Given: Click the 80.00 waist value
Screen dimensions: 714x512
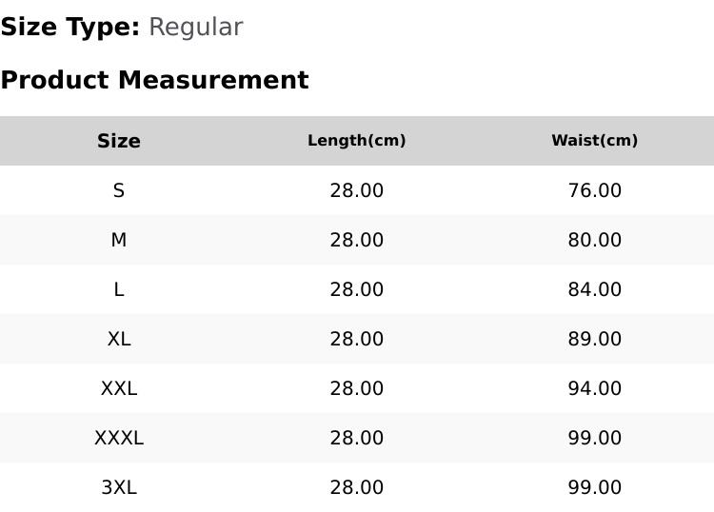Looking at the screenshot, I should [595, 240].
